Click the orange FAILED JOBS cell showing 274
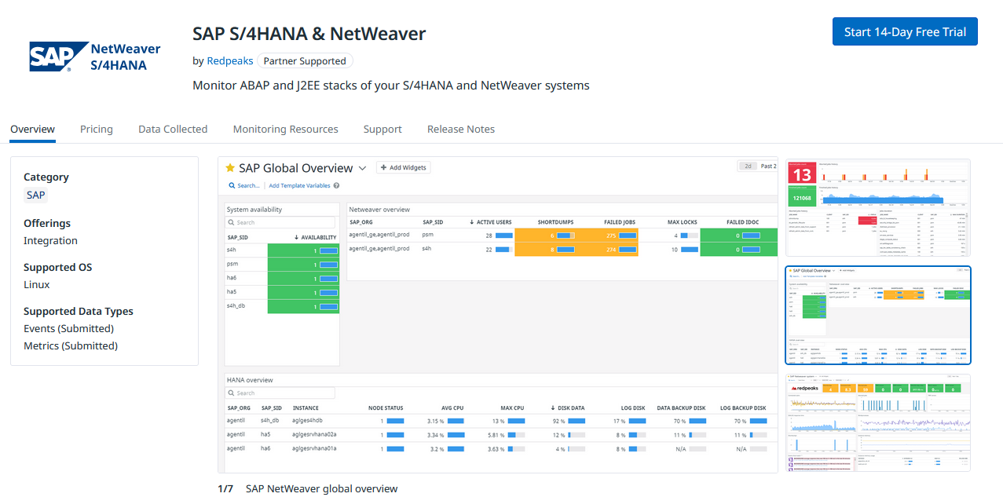 click(x=607, y=250)
